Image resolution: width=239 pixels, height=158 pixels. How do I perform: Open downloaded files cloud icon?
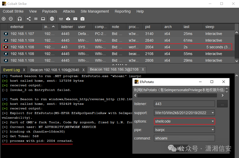[68, 19]
